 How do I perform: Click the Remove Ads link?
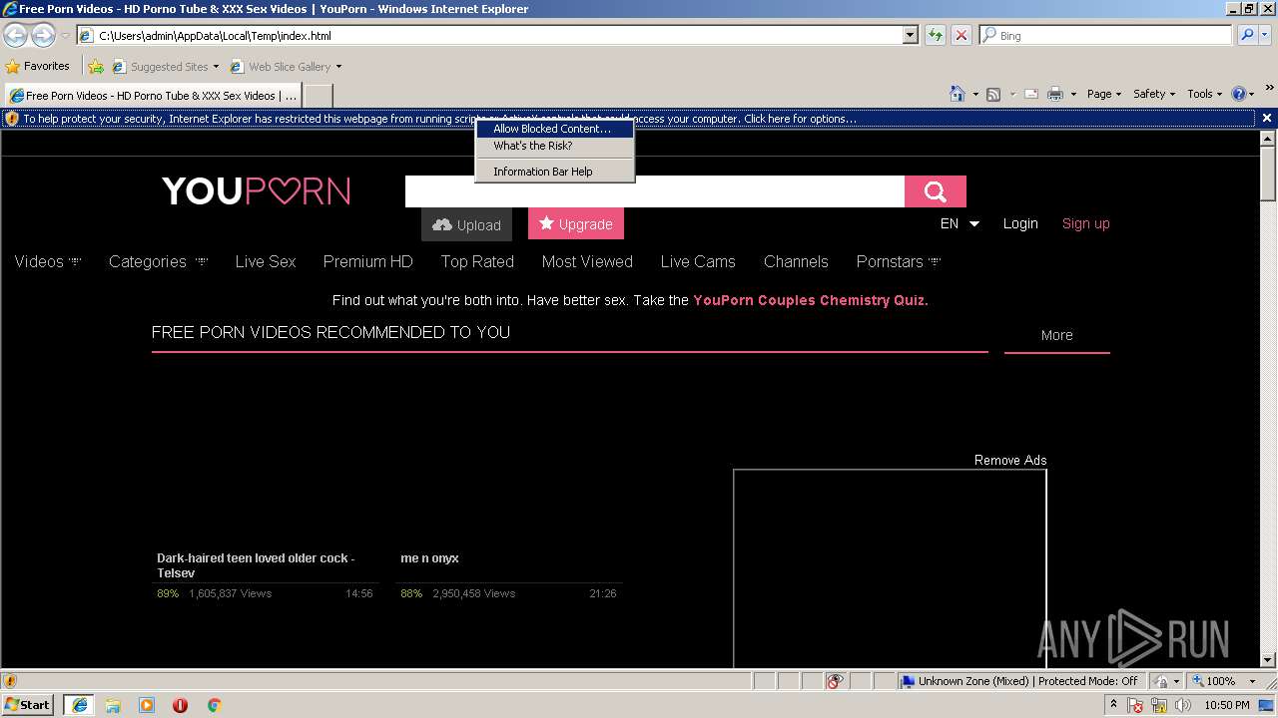[x=1010, y=460]
